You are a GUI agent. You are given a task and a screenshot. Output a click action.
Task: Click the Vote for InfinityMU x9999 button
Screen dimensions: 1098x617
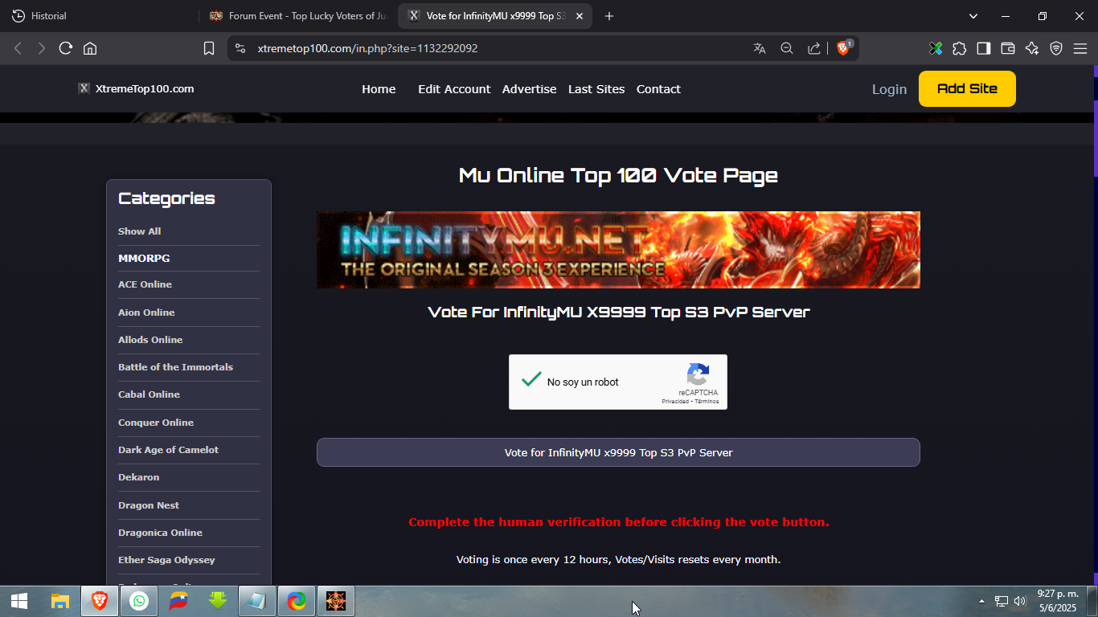[x=618, y=452]
